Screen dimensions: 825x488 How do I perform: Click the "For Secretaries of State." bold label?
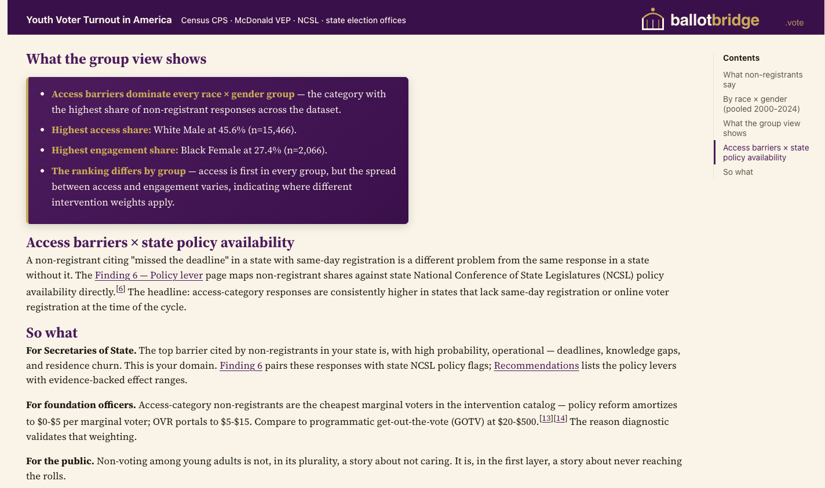[81, 350]
